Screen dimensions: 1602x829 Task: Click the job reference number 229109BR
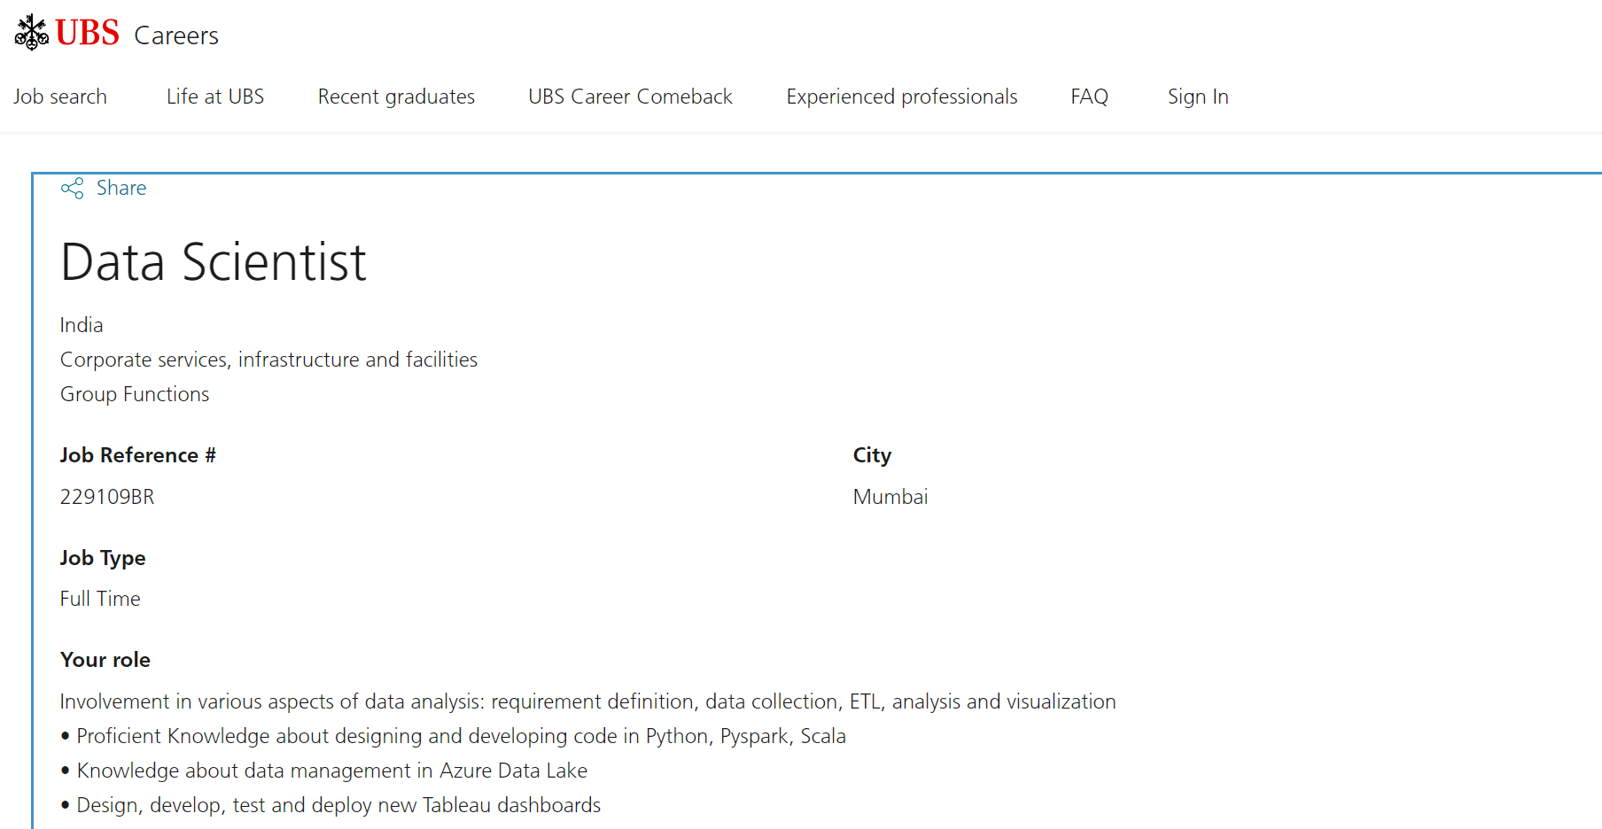coord(107,497)
